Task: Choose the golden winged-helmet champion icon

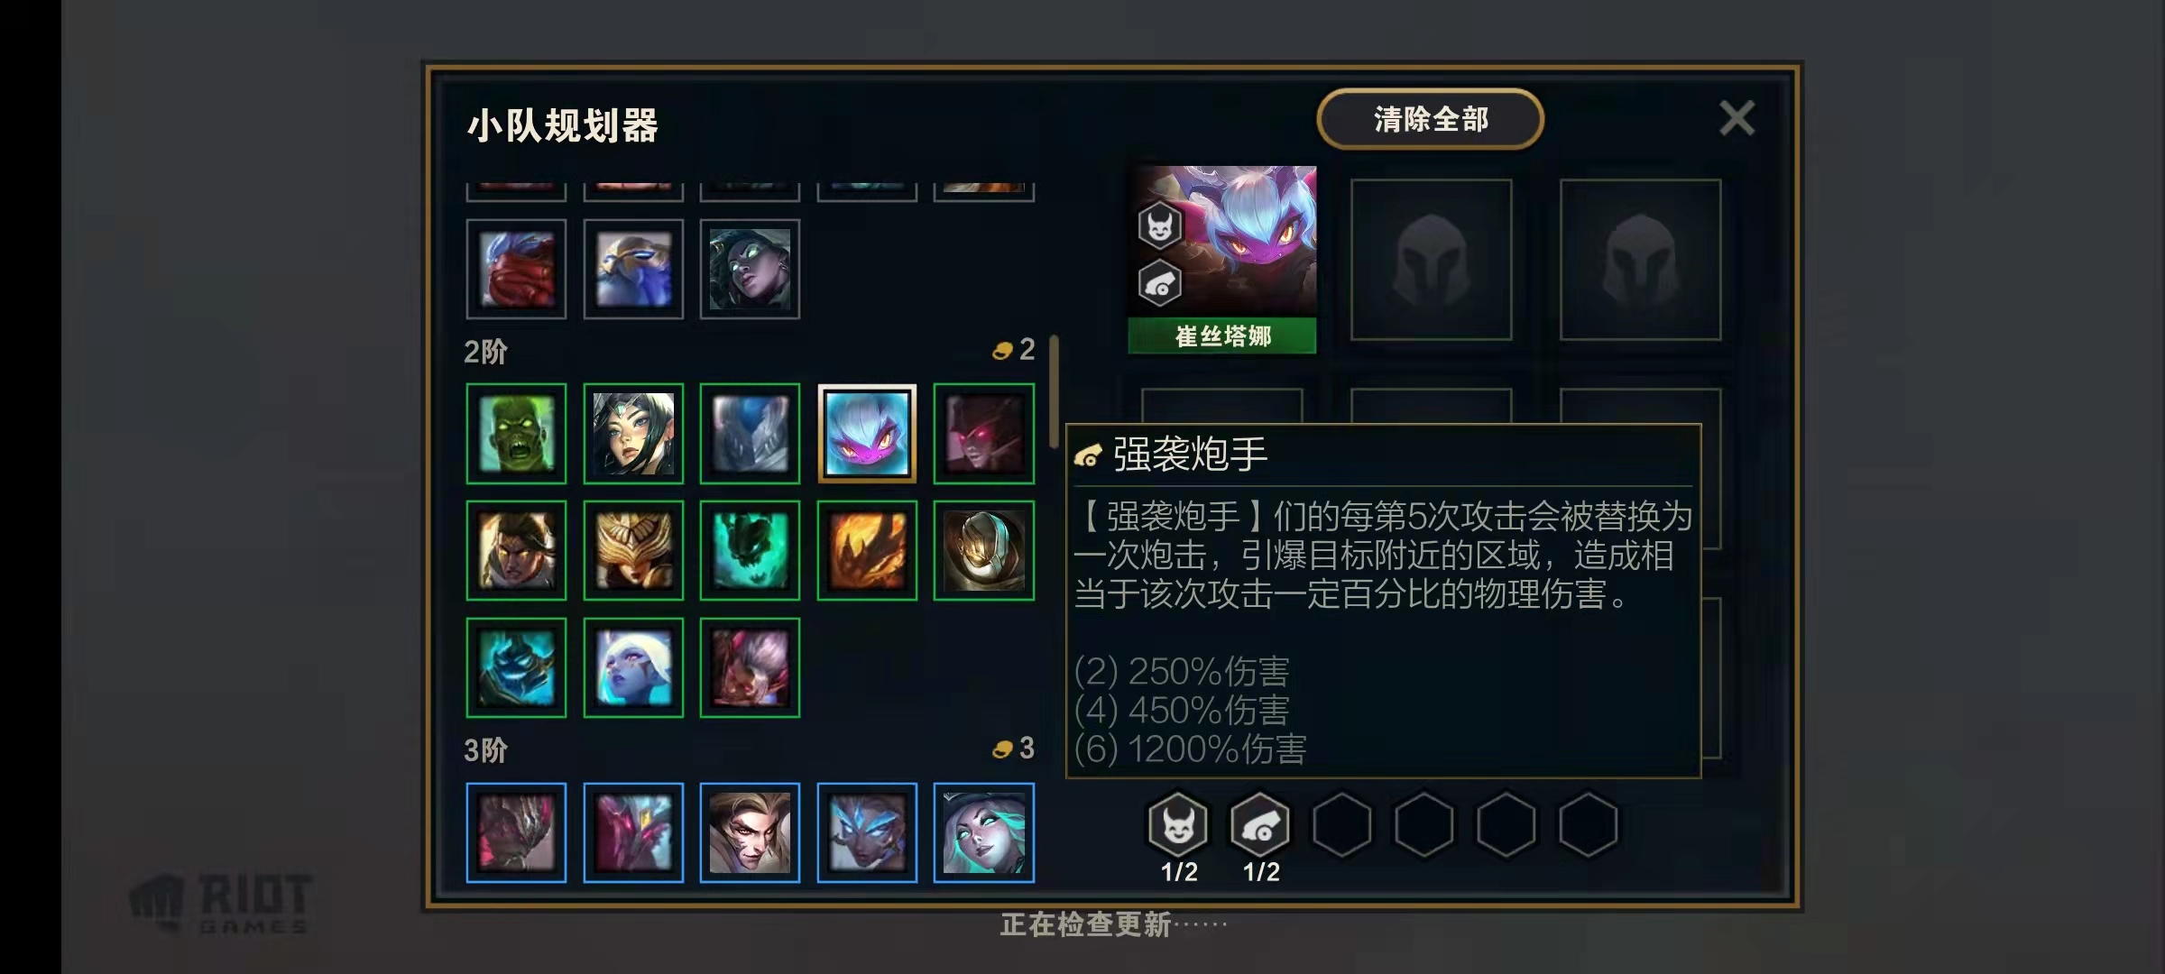Action: (x=633, y=550)
